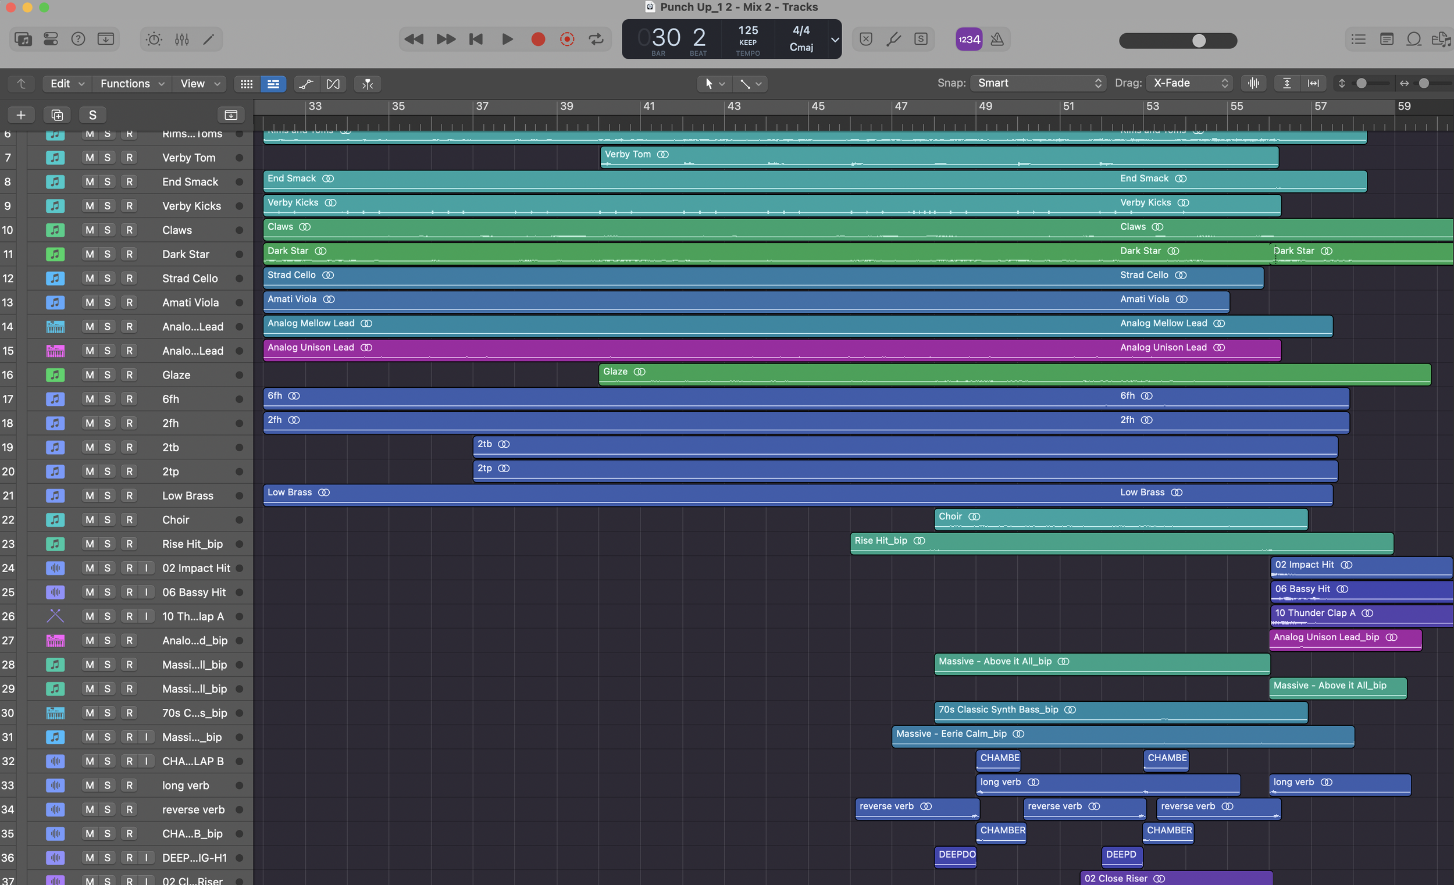Mute the Verby Tom track
This screenshot has width=1454, height=885.
coord(89,158)
